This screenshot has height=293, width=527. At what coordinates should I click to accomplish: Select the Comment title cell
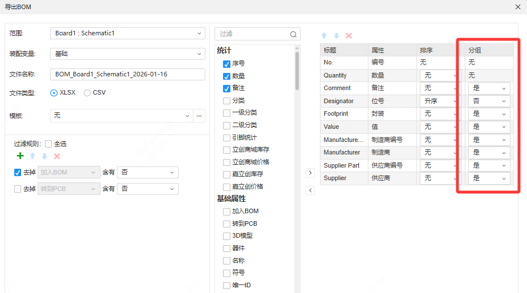(x=344, y=88)
